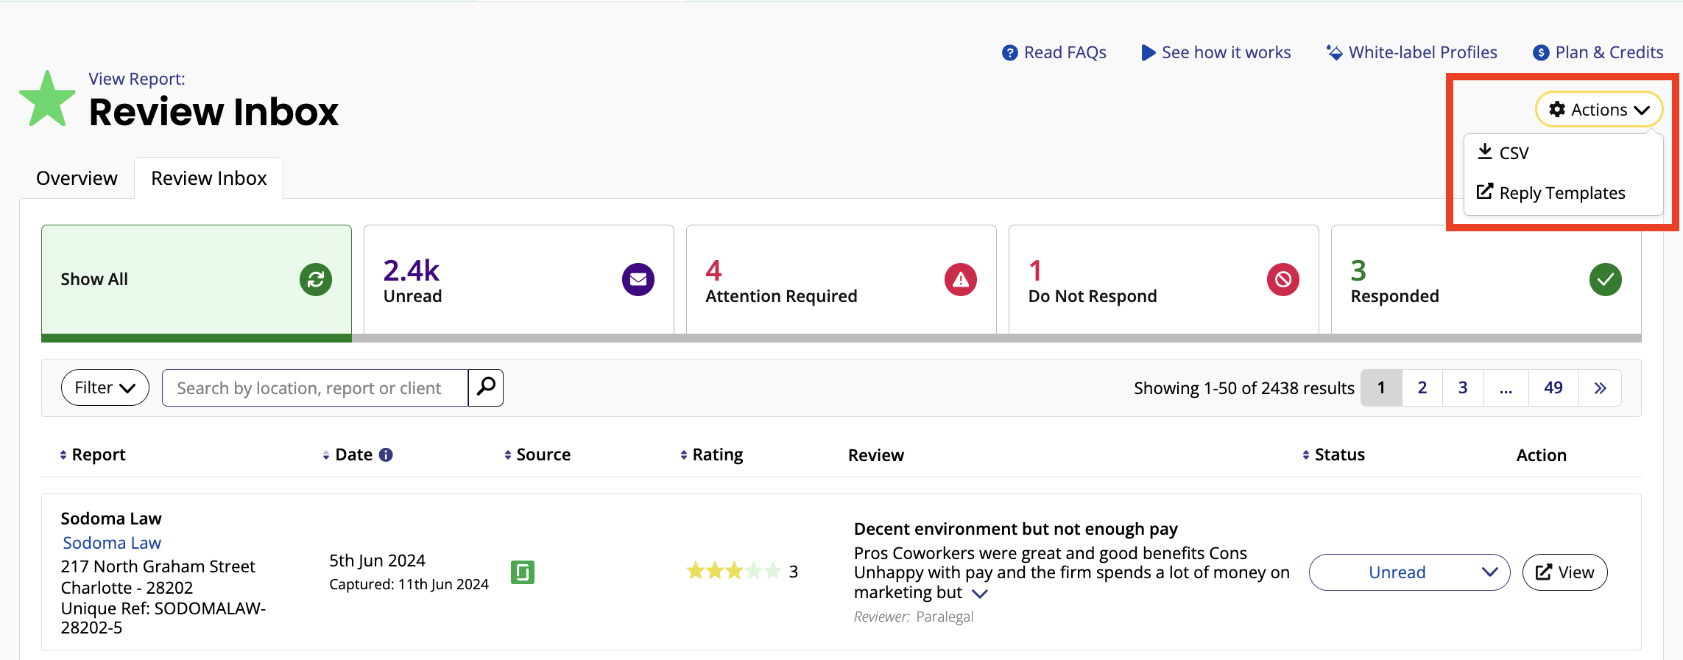This screenshot has height=660, width=1683.
Task: Click View button for Sodoma Law review
Action: click(x=1564, y=572)
